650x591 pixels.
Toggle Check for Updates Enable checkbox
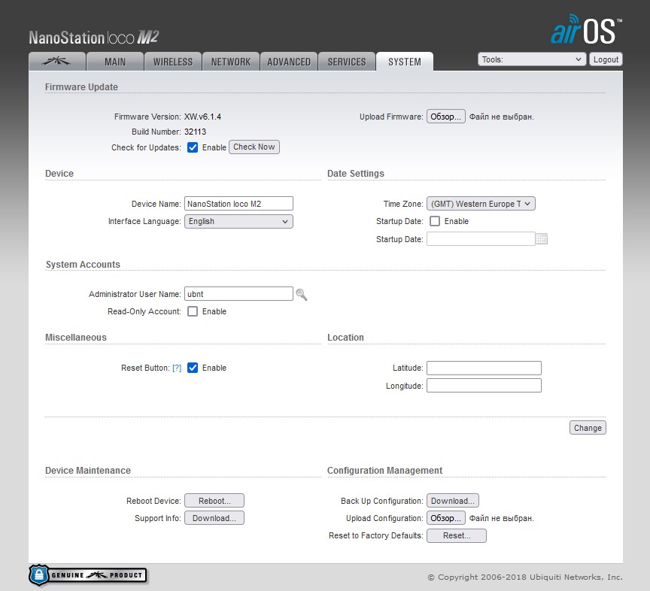click(x=193, y=147)
